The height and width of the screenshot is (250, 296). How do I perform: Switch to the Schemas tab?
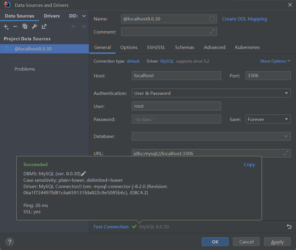click(x=184, y=47)
